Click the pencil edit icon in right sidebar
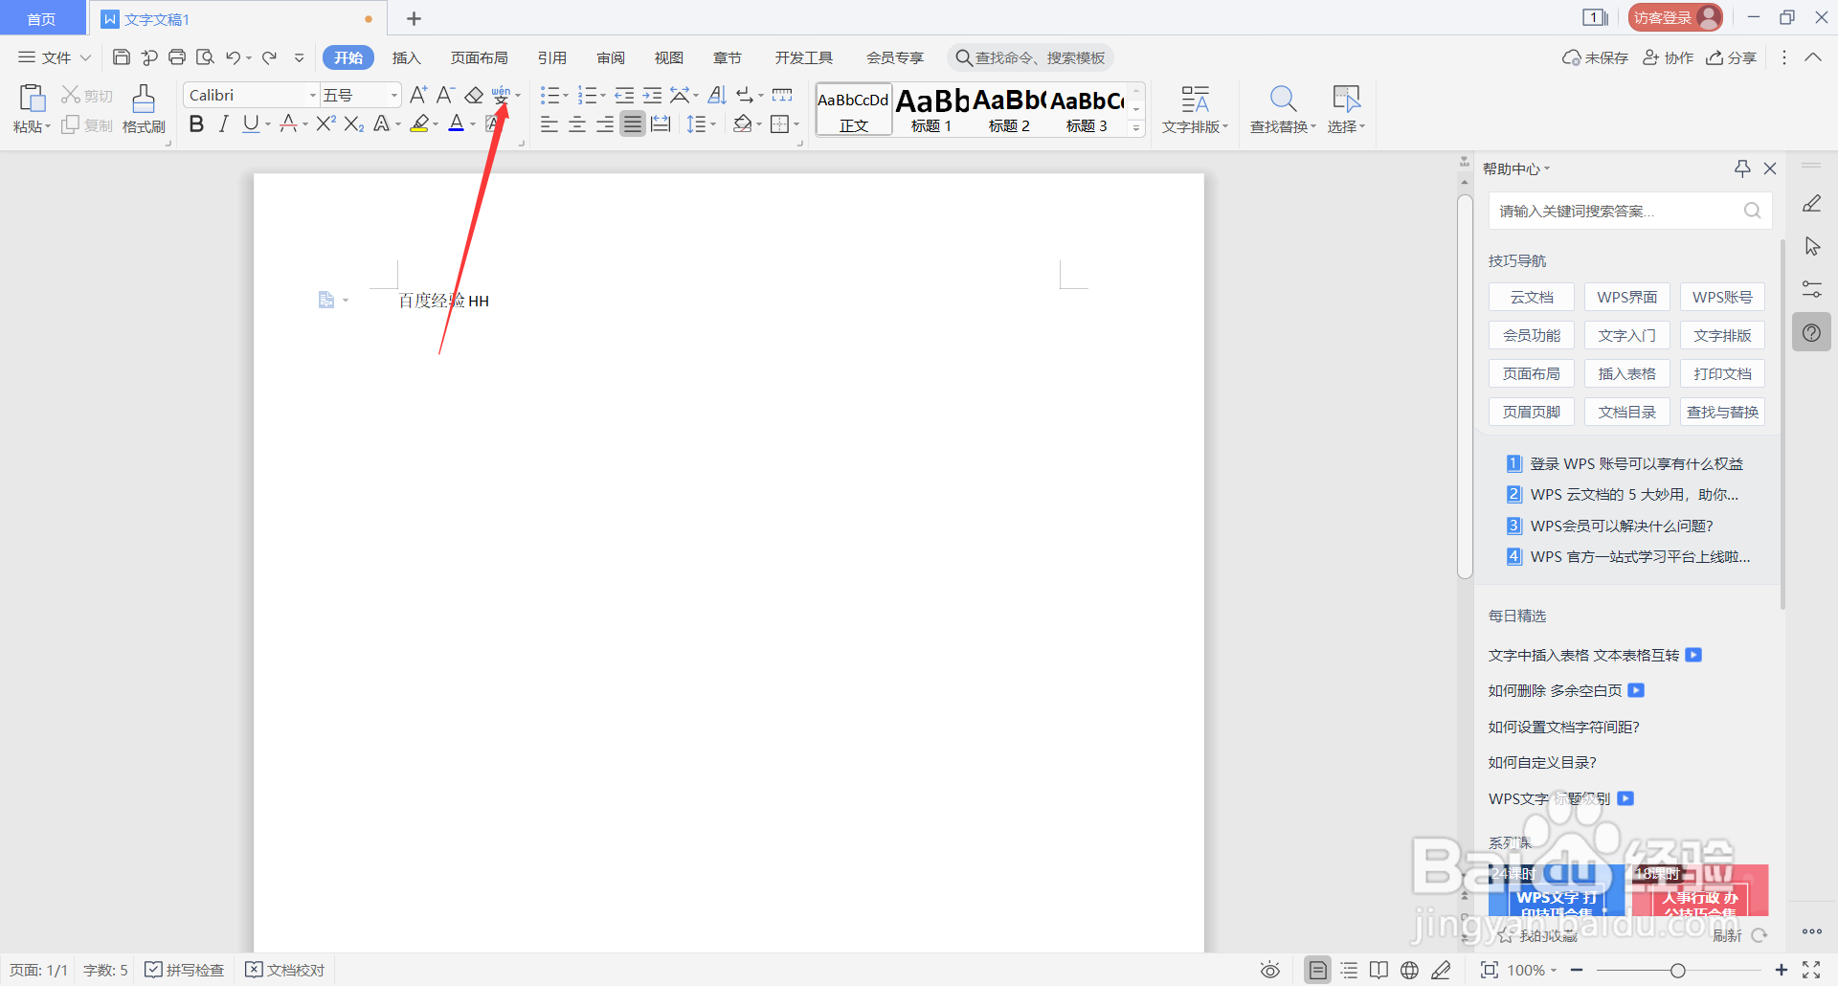 (x=1812, y=203)
